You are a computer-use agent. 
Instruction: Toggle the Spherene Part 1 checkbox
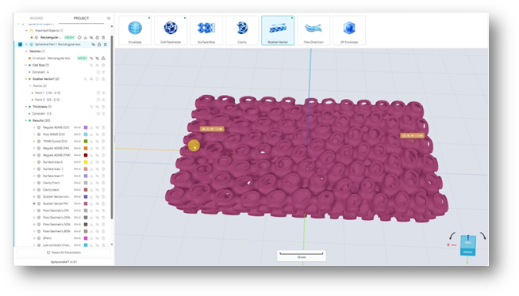click(x=20, y=44)
